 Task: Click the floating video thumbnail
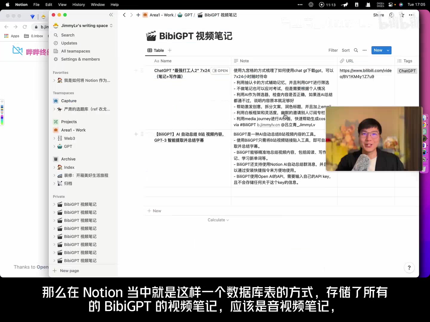click(x=373, y=139)
